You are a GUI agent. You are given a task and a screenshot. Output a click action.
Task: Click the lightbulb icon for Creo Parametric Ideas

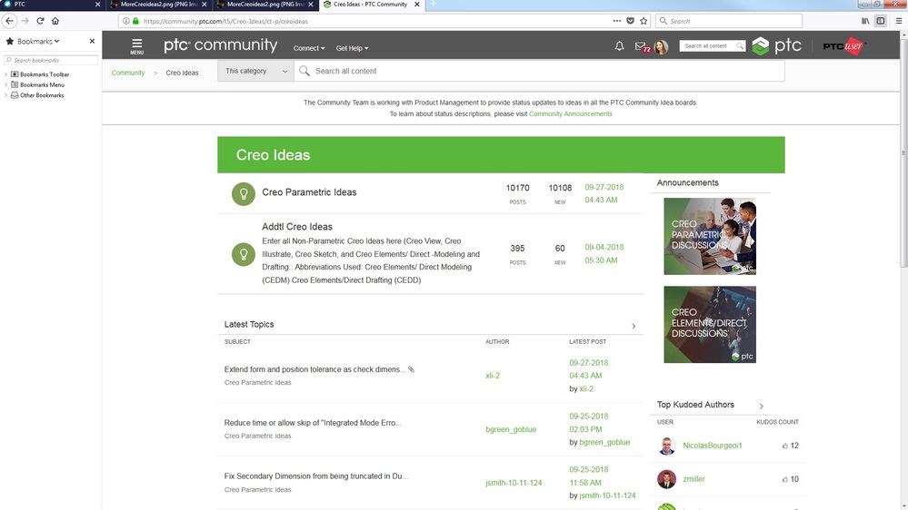pos(244,193)
